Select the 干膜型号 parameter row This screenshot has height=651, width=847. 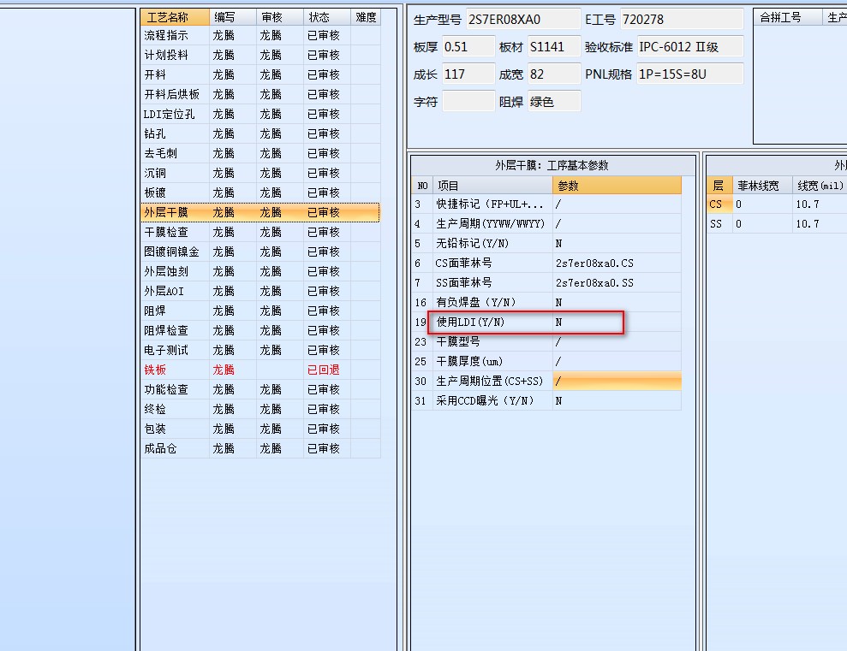click(x=546, y=342)
